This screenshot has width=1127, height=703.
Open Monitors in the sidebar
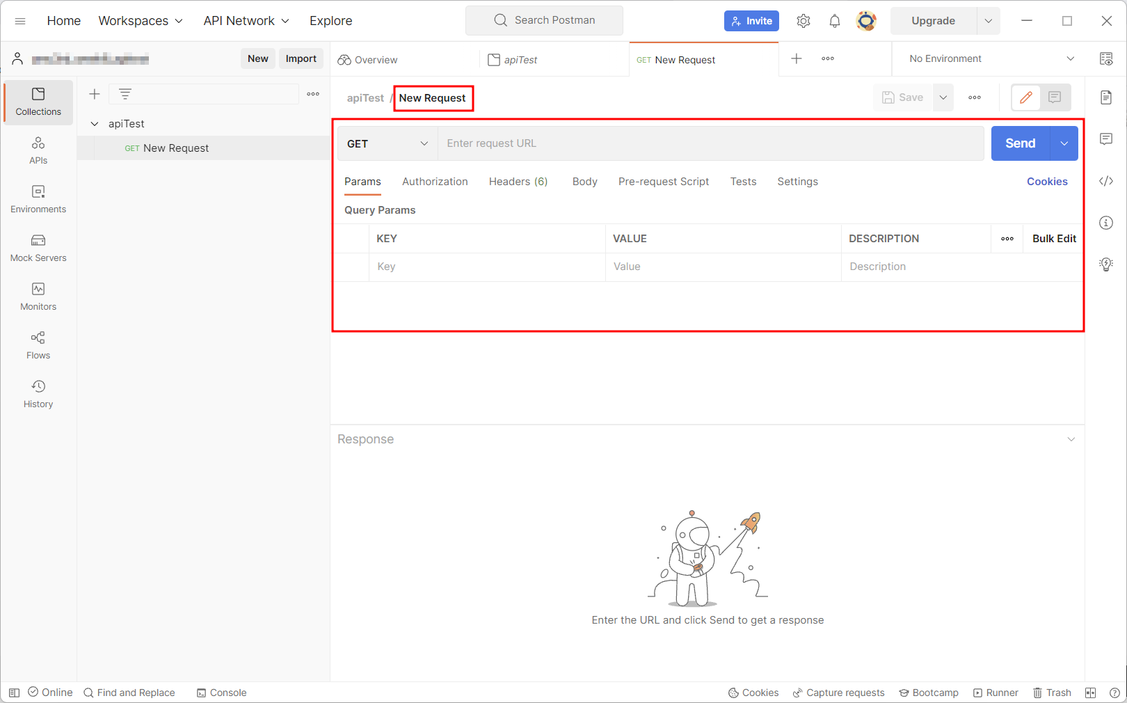[38, 297]
